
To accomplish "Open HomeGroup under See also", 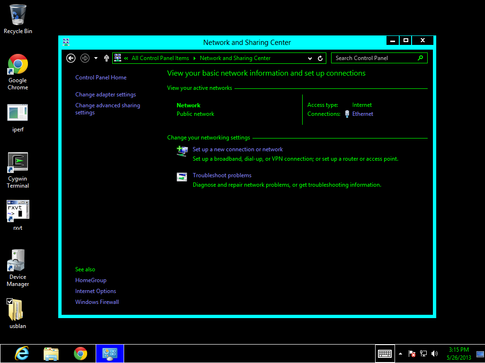I will click(x=90, y=280).
